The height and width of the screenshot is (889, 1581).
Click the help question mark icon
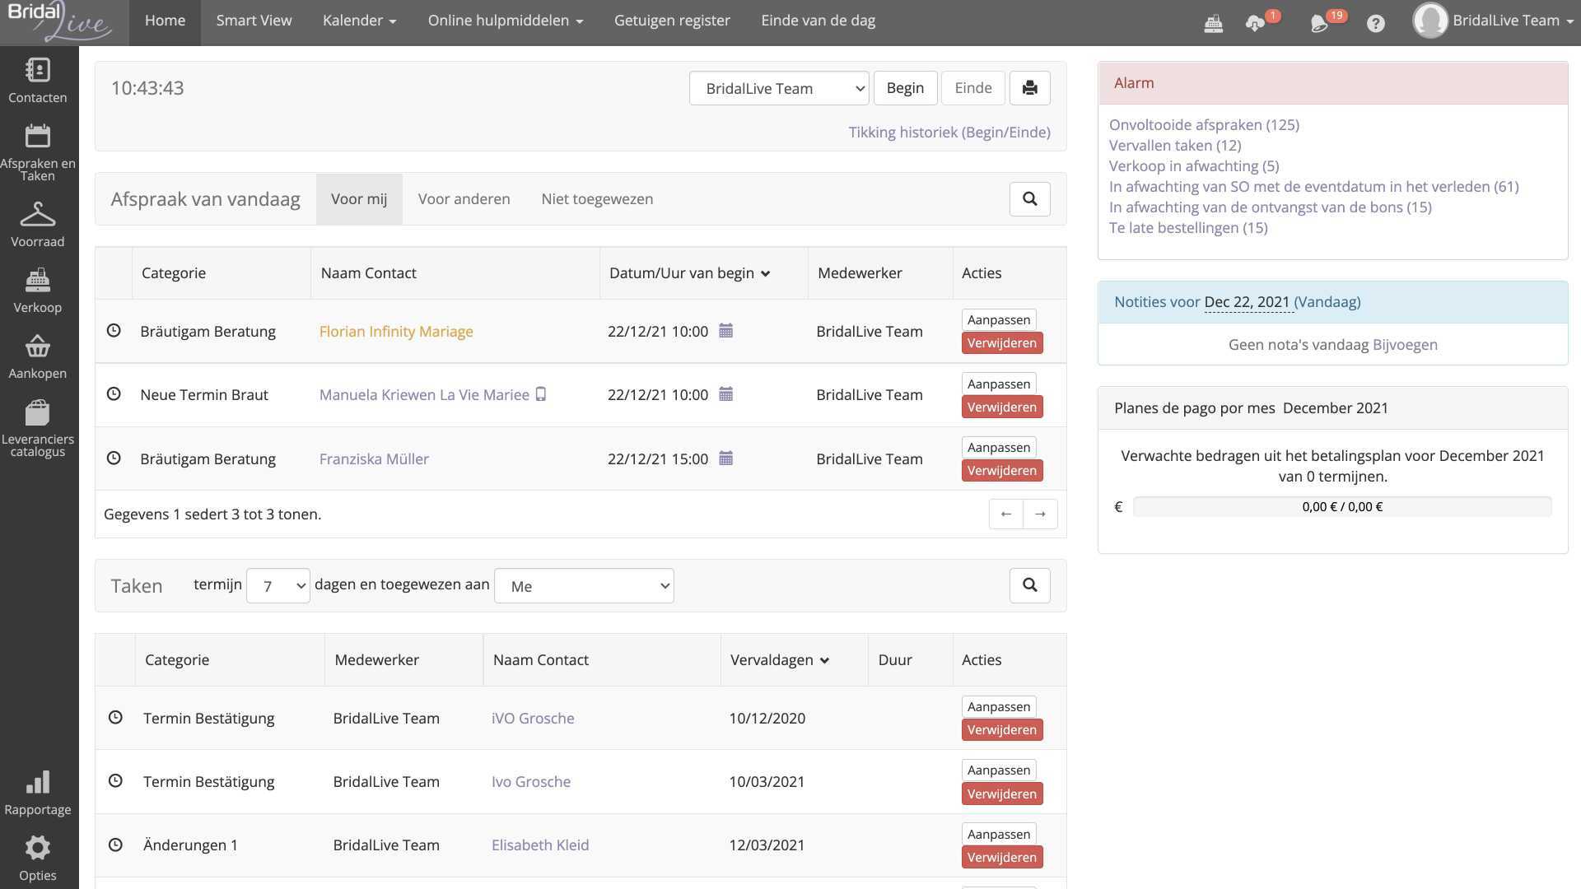[x=1375, y=23]
